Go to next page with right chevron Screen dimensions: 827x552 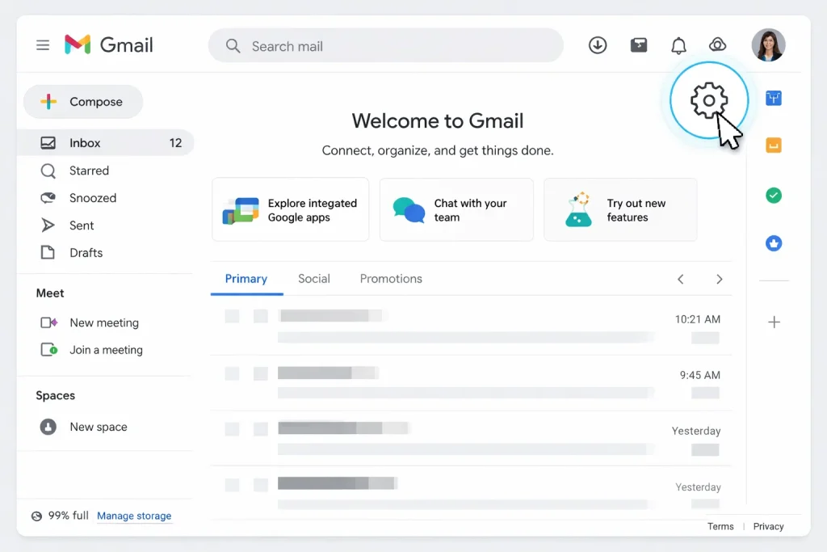click(x=719, y=279)
